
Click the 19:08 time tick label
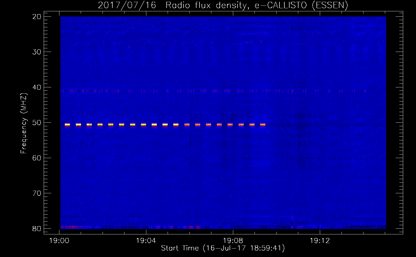233,241
